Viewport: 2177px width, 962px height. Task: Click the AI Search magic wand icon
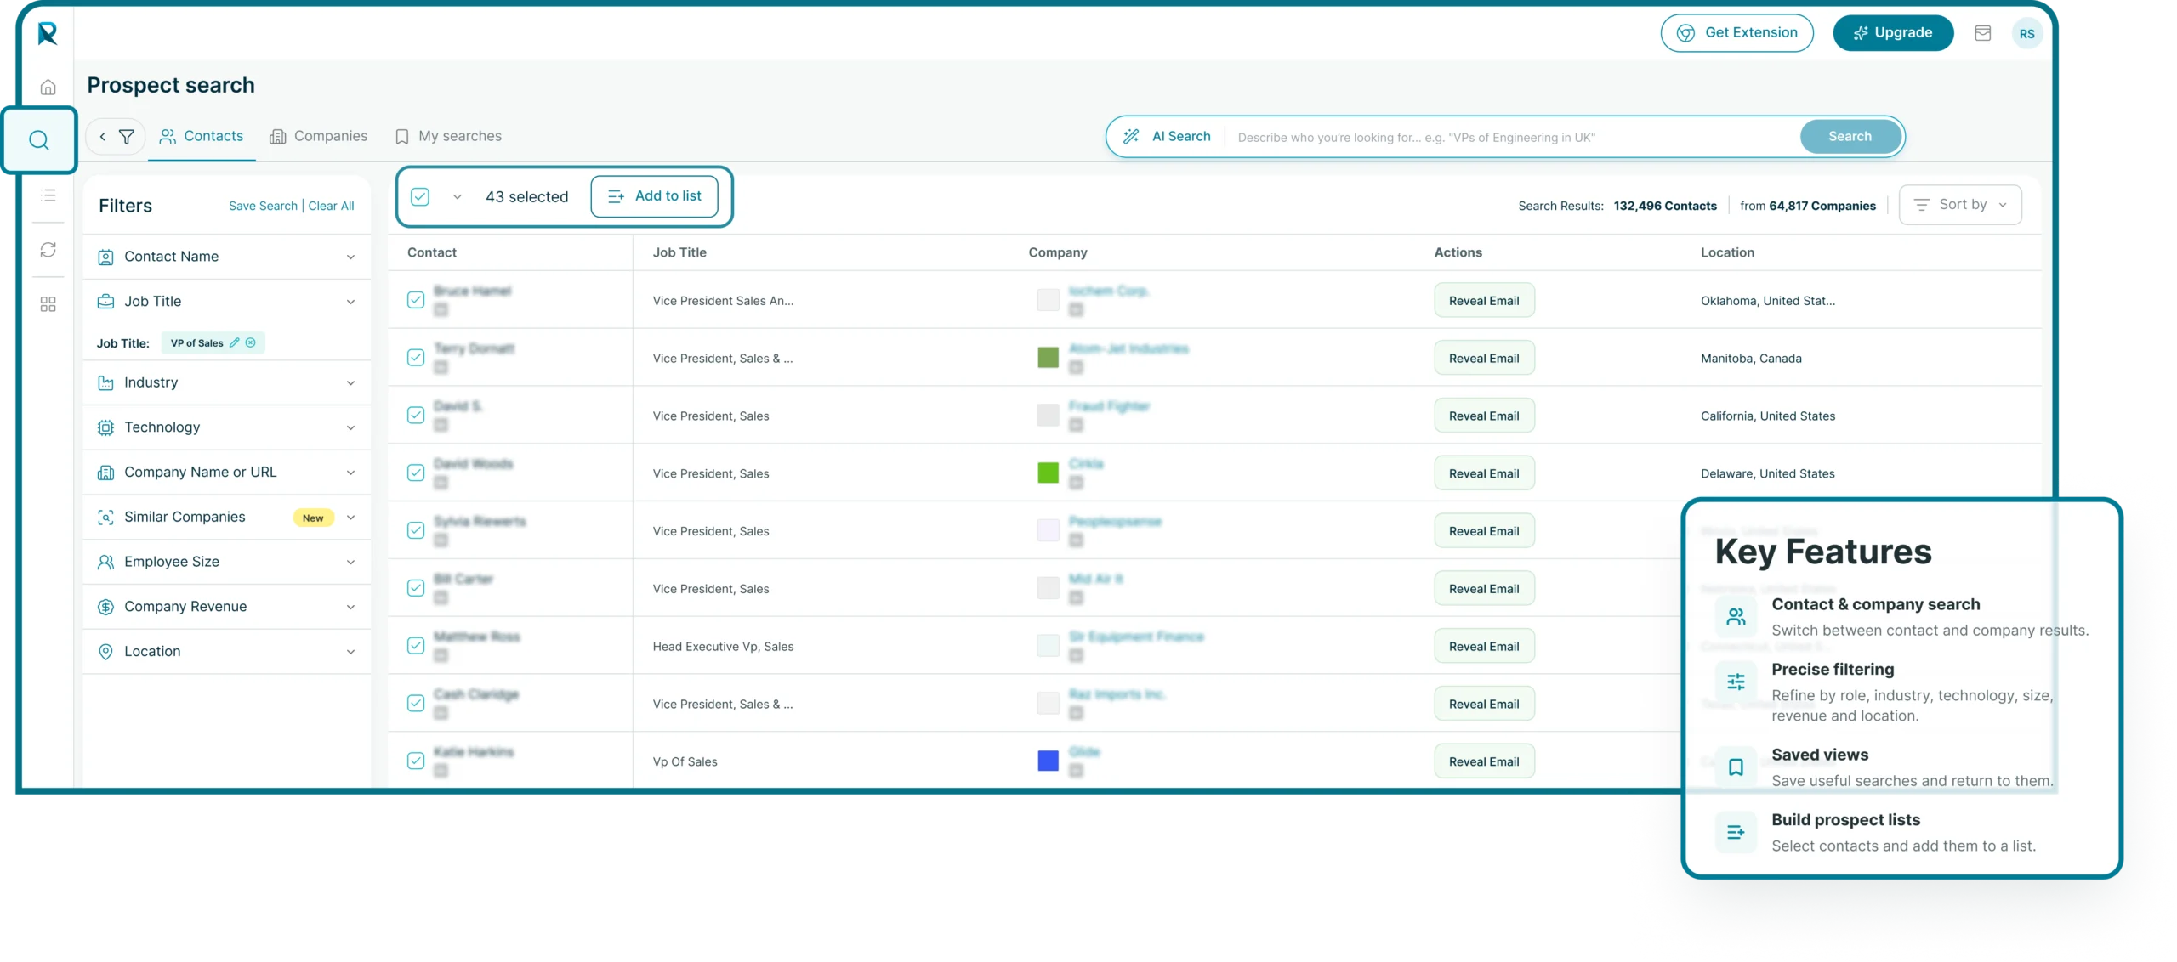[x=1130, y=136]
